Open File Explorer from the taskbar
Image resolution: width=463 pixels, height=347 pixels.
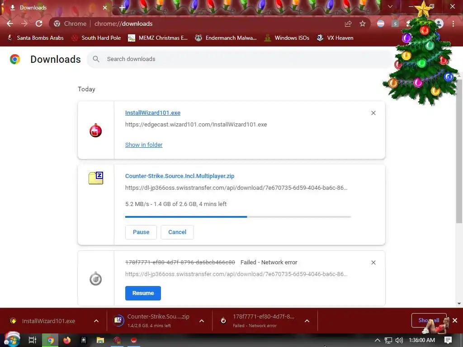pos(100,340)
